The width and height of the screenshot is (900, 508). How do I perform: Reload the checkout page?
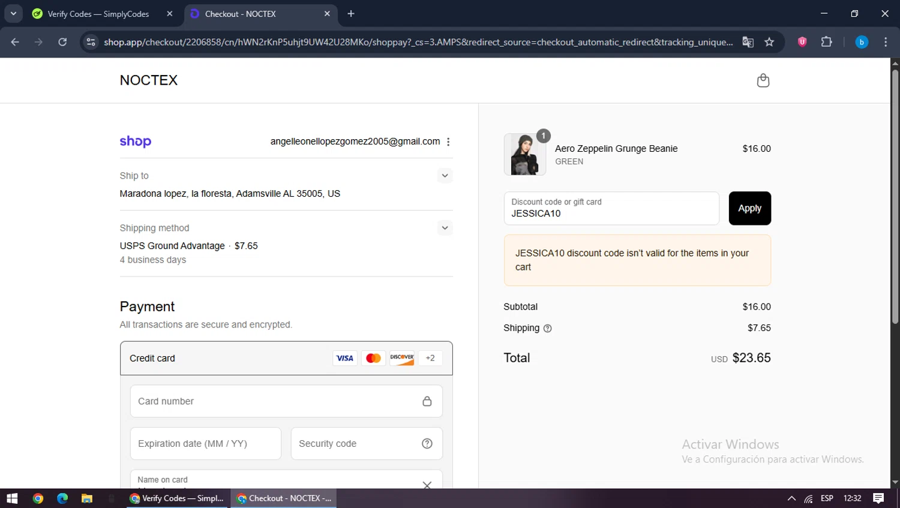pos(62,42)
